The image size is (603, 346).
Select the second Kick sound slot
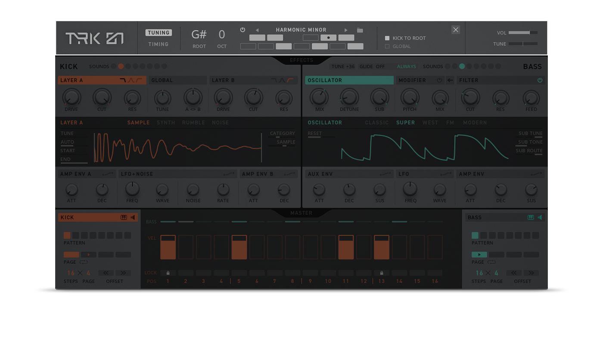tap(121, 66)
